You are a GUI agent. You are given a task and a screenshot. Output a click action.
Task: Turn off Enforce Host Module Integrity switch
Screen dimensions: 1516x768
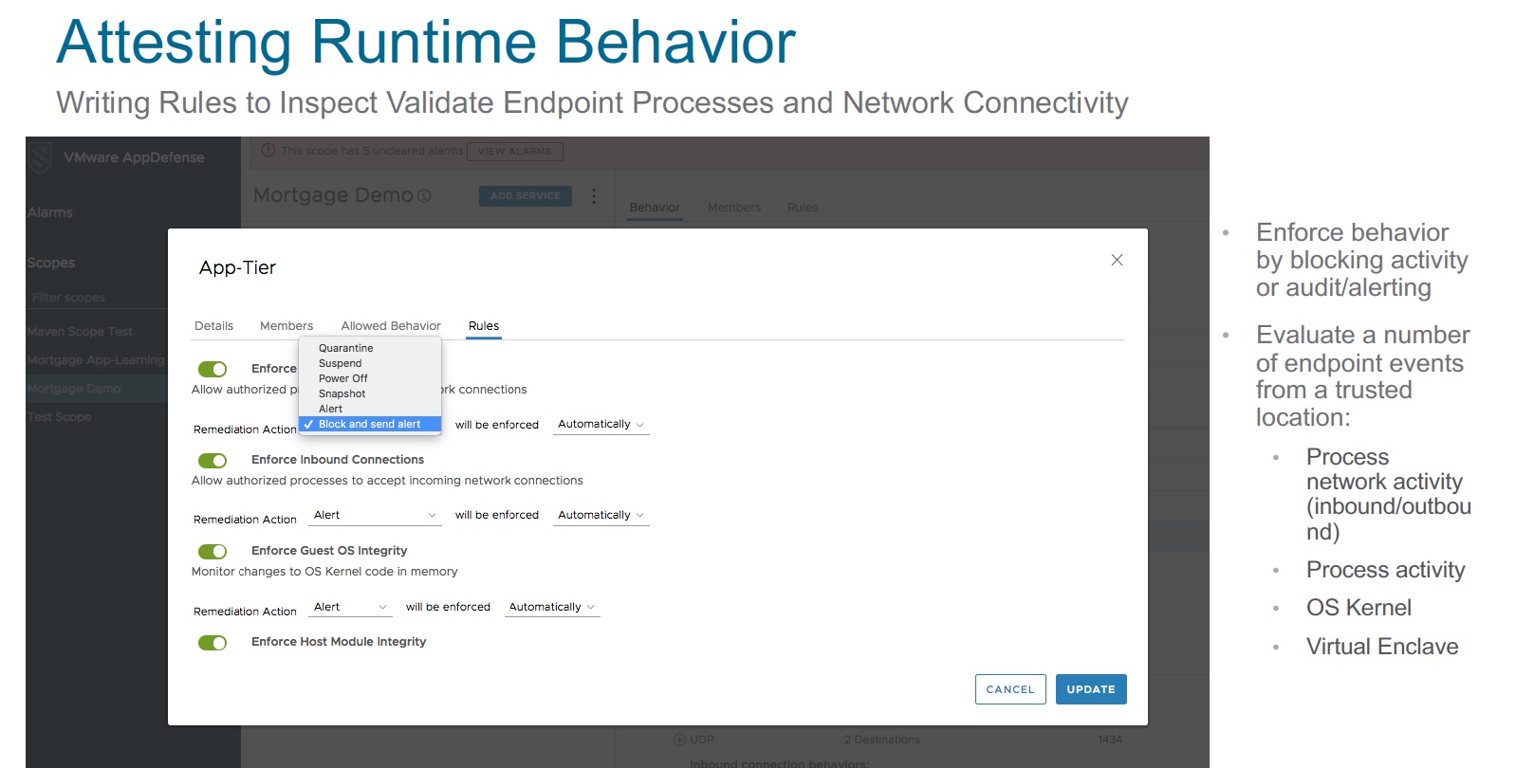coord(213,643)
